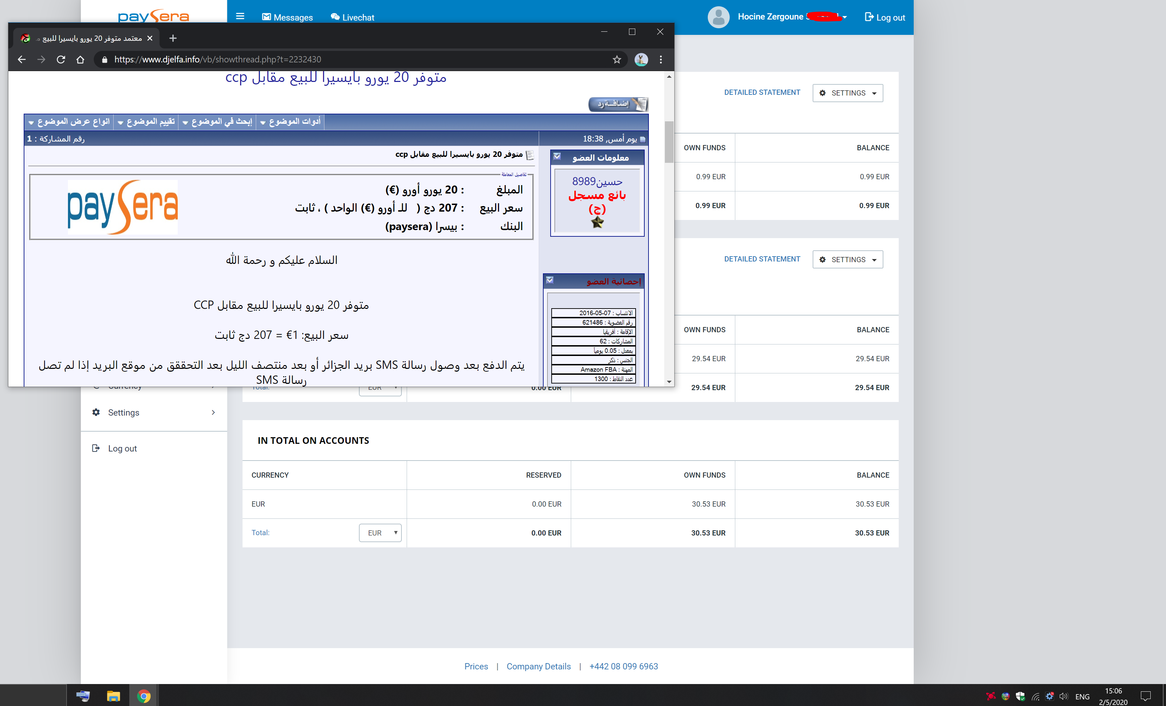Open the first pinned taskbar app icon

pos(83,696)
